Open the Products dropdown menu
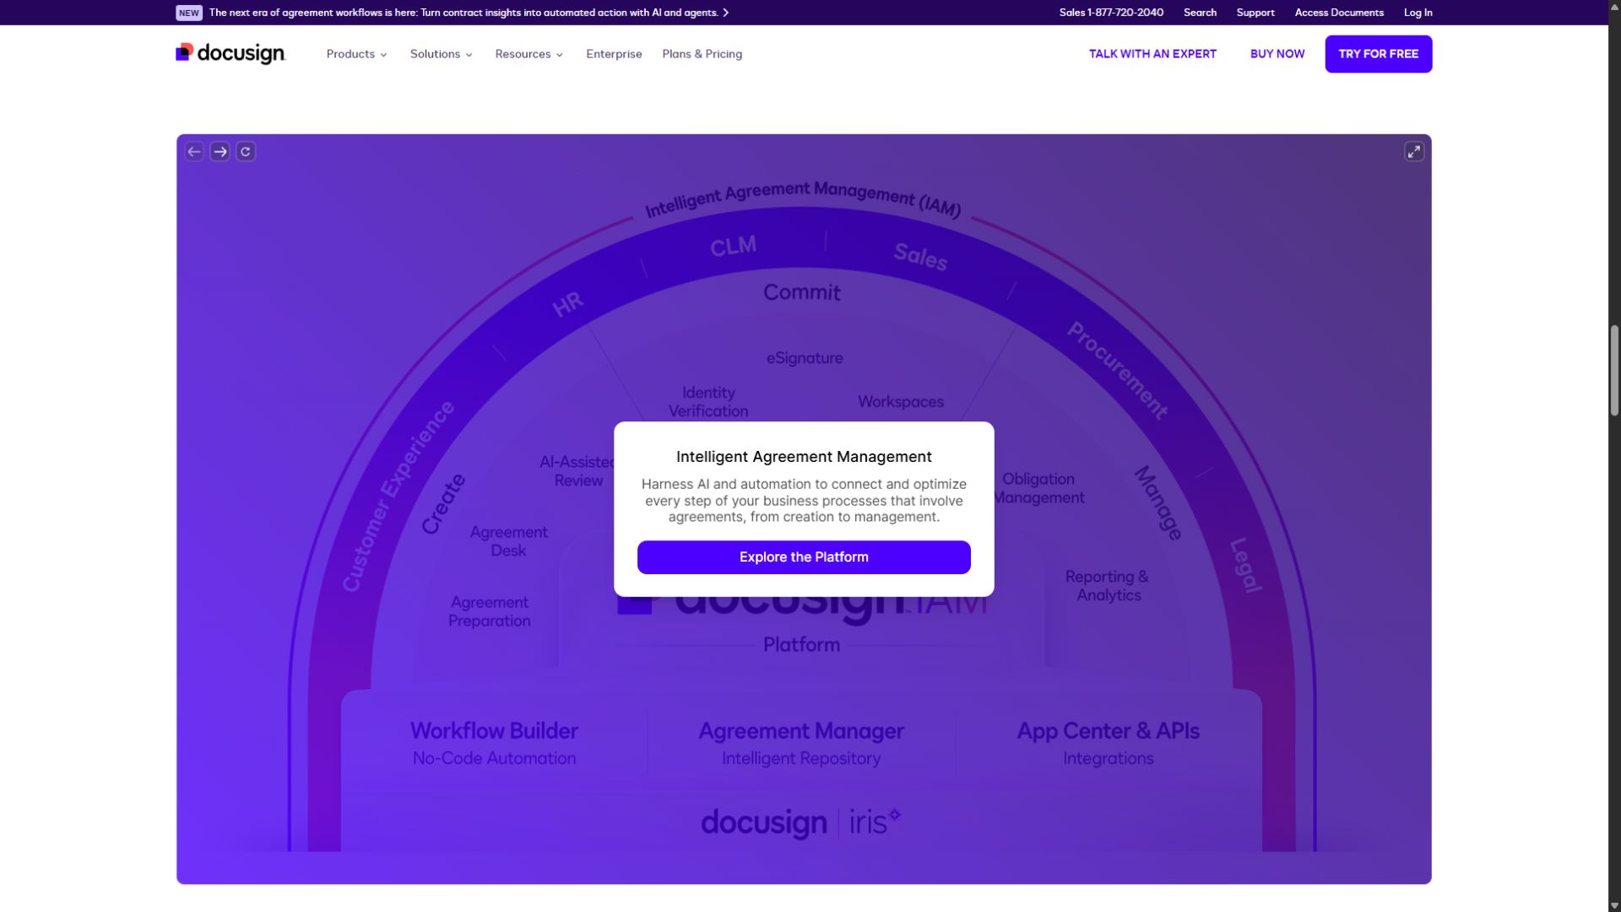 357,54
